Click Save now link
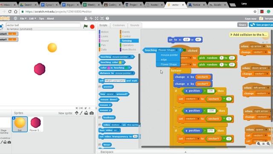The width and height of the screenshot is (273, 154). [x=250, y=18]
